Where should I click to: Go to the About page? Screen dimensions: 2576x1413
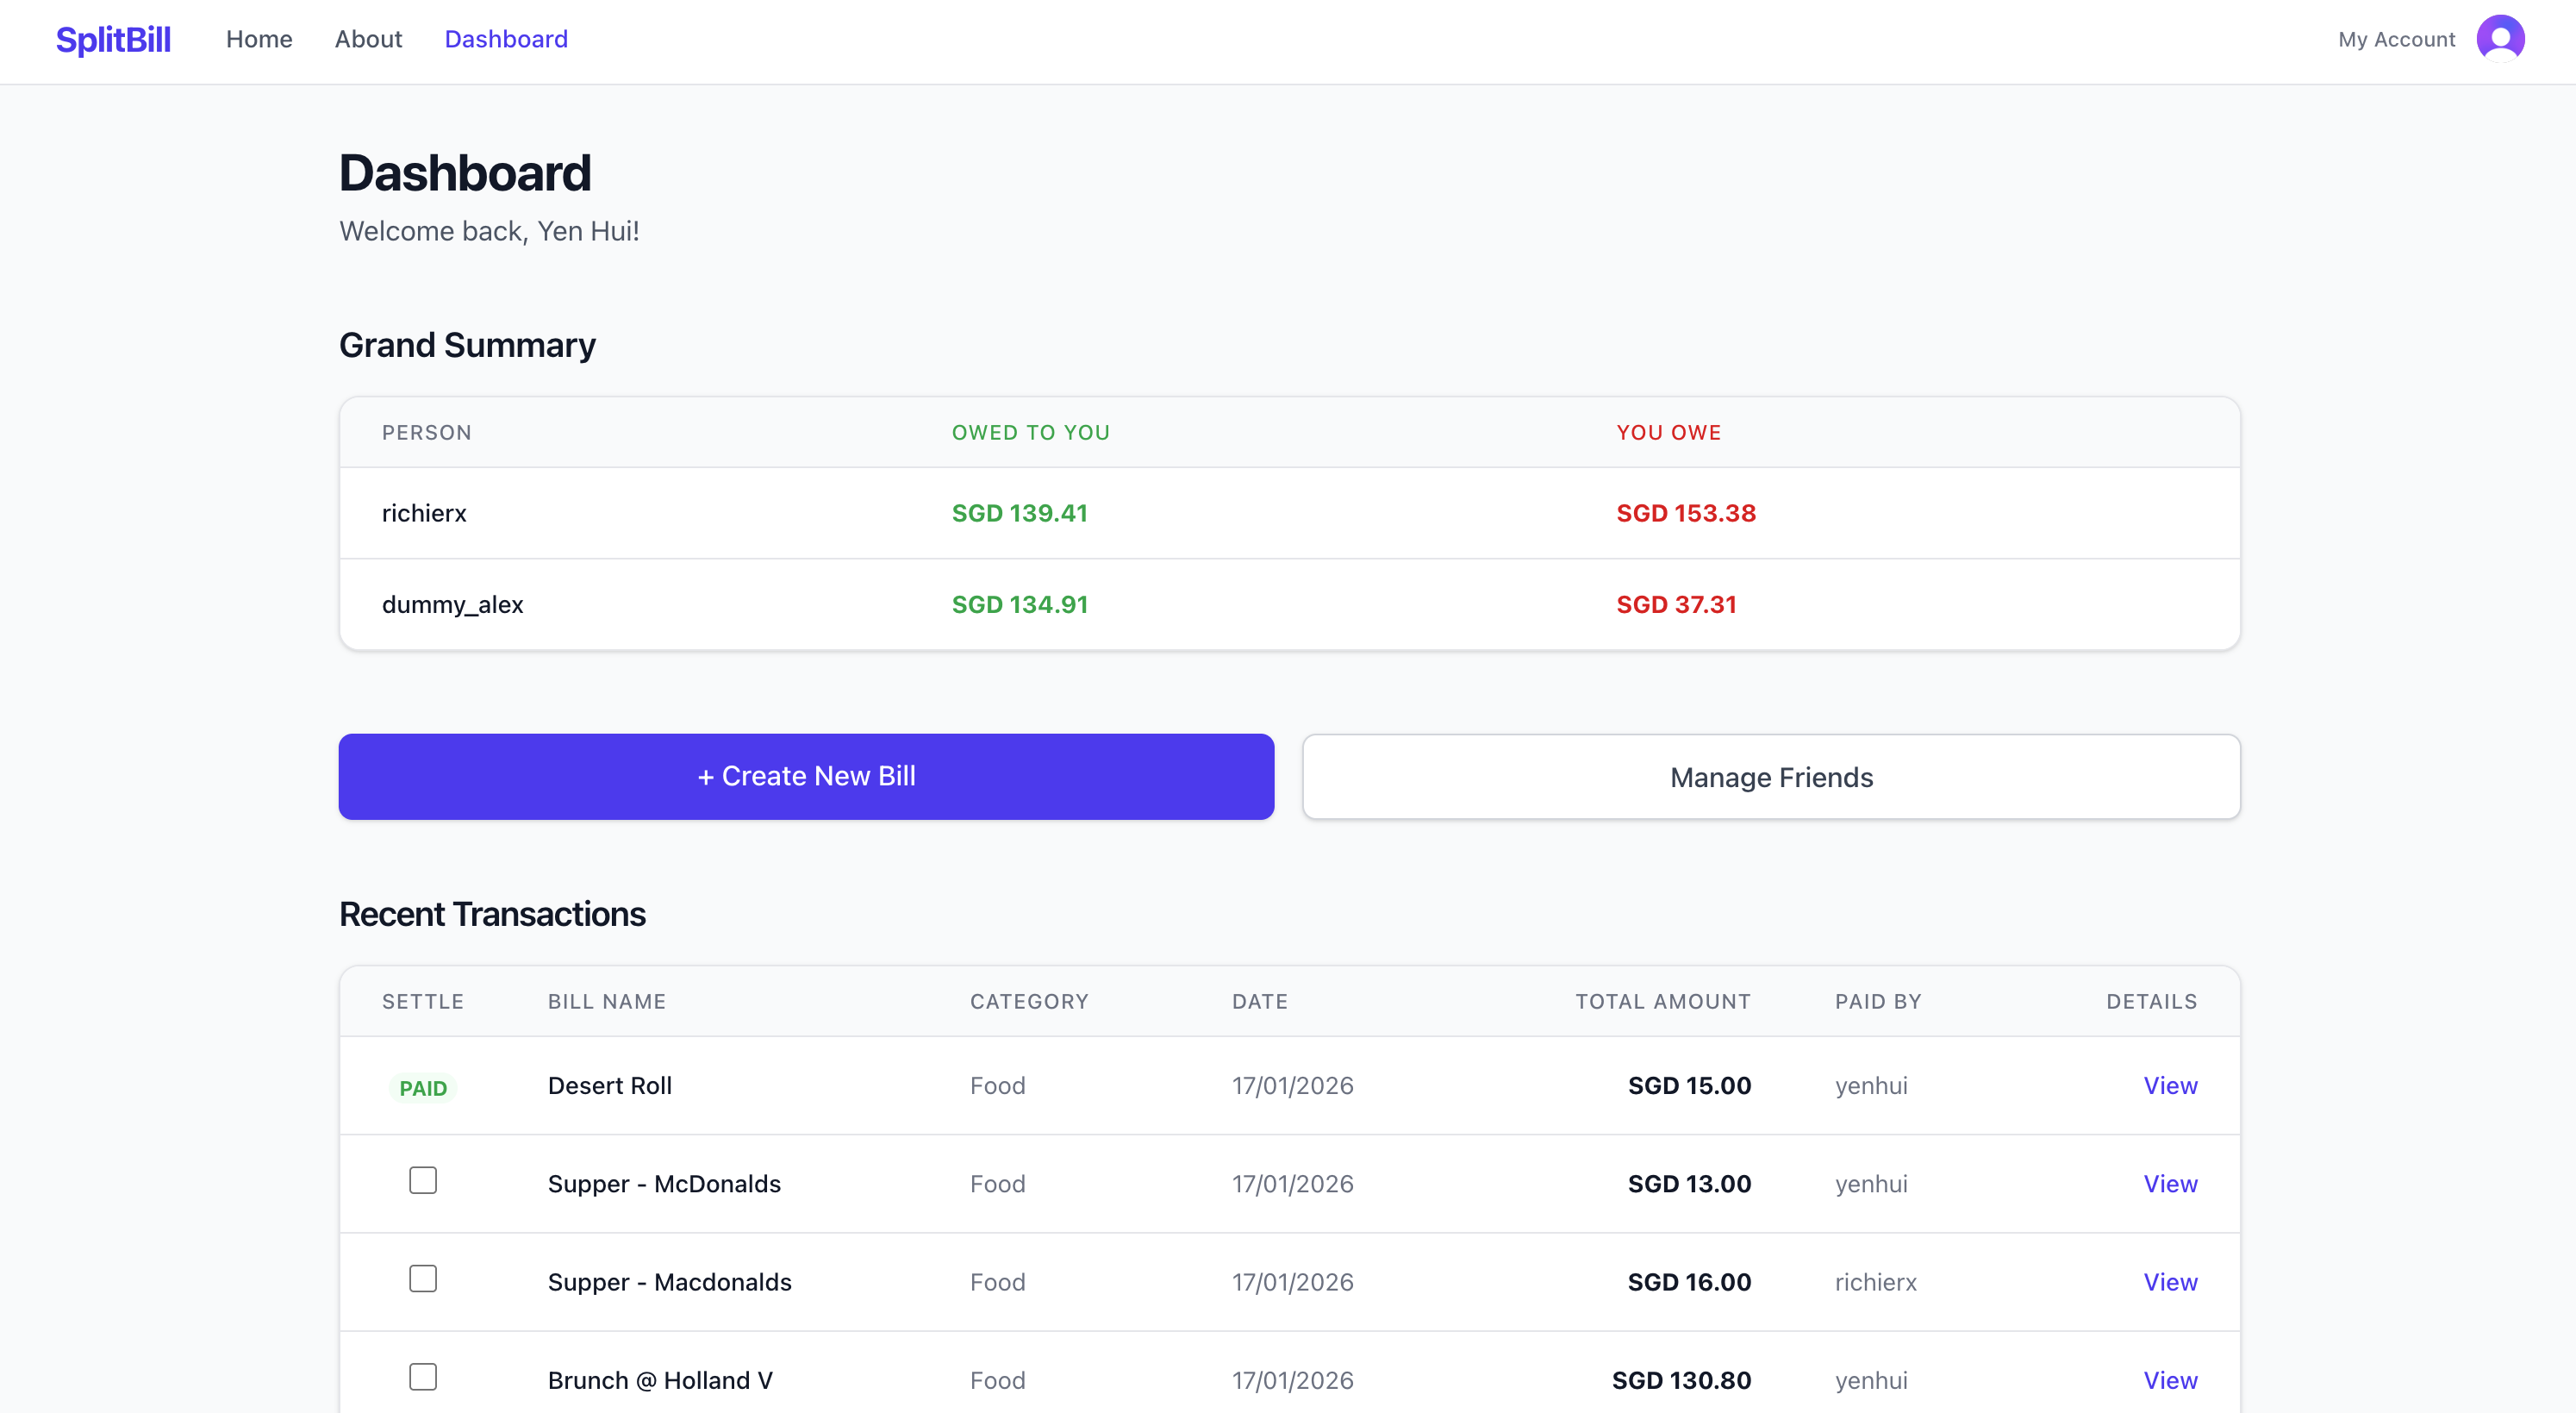368,39
